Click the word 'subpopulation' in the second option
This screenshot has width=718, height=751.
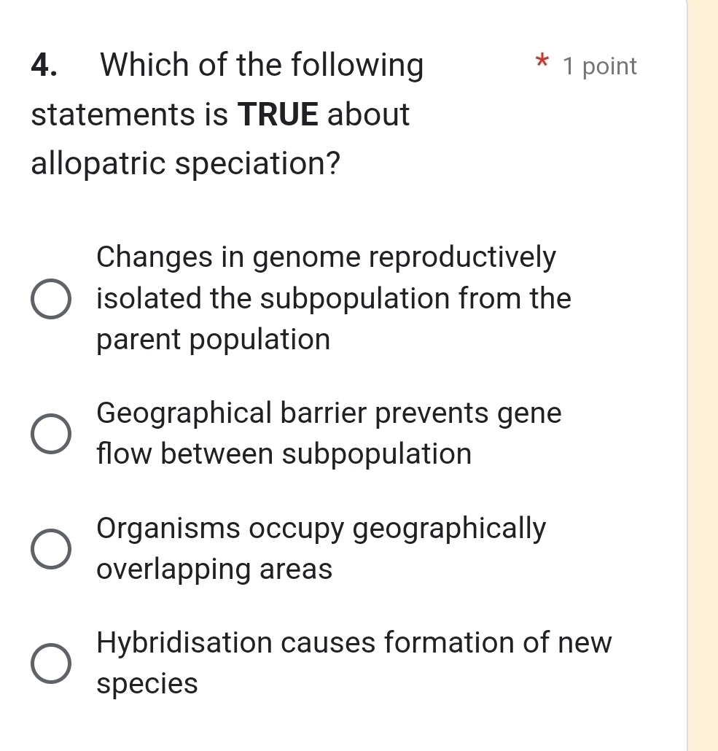pyautogui.click(x=375, y=454)
